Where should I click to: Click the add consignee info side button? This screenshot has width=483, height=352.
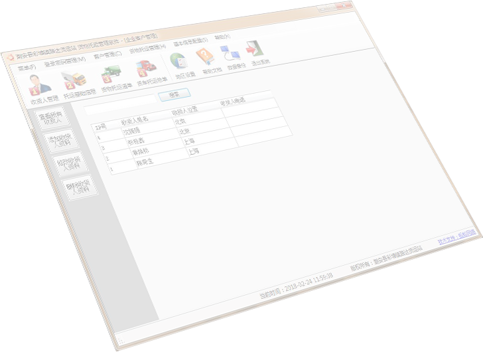(x=62, y=140)
